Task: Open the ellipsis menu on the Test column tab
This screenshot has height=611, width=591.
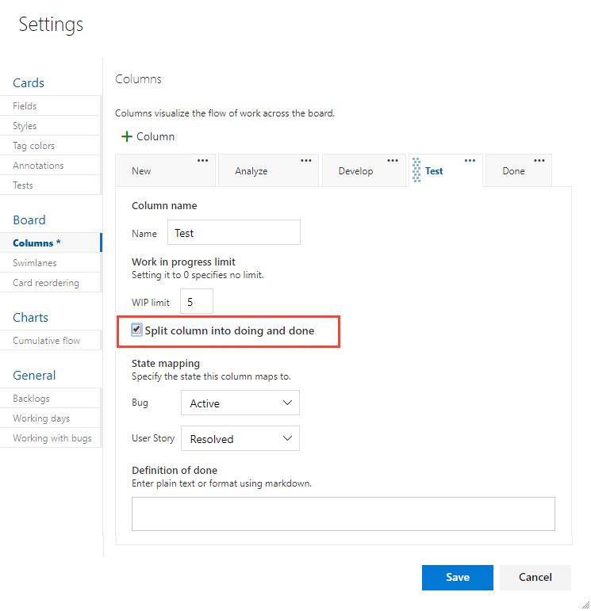Action: pyautogui.click(x=470, y=161)
